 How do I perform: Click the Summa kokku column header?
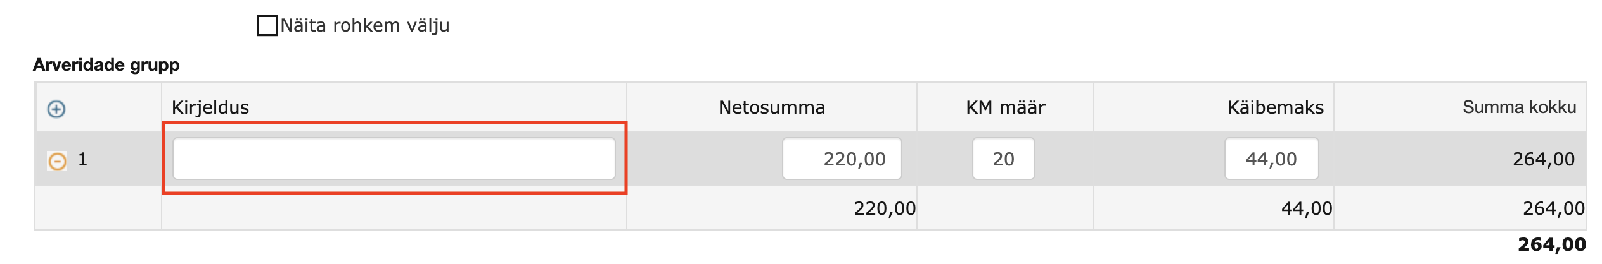[x=1519, y=107]
